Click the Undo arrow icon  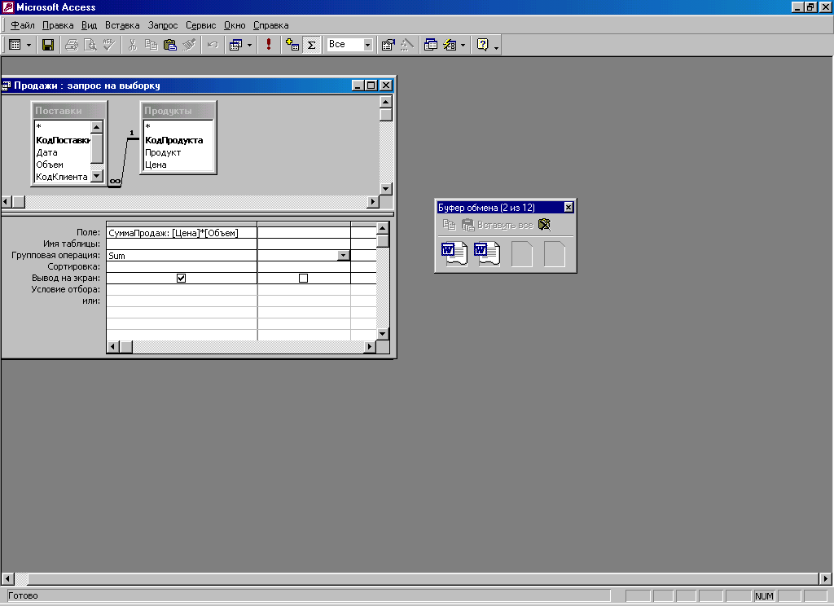pyautogui.click(x=213, y=46)
